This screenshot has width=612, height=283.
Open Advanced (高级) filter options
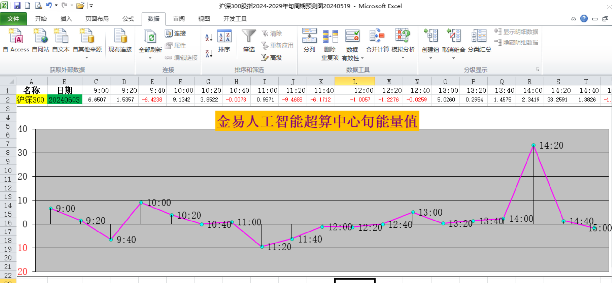(272, 57)
